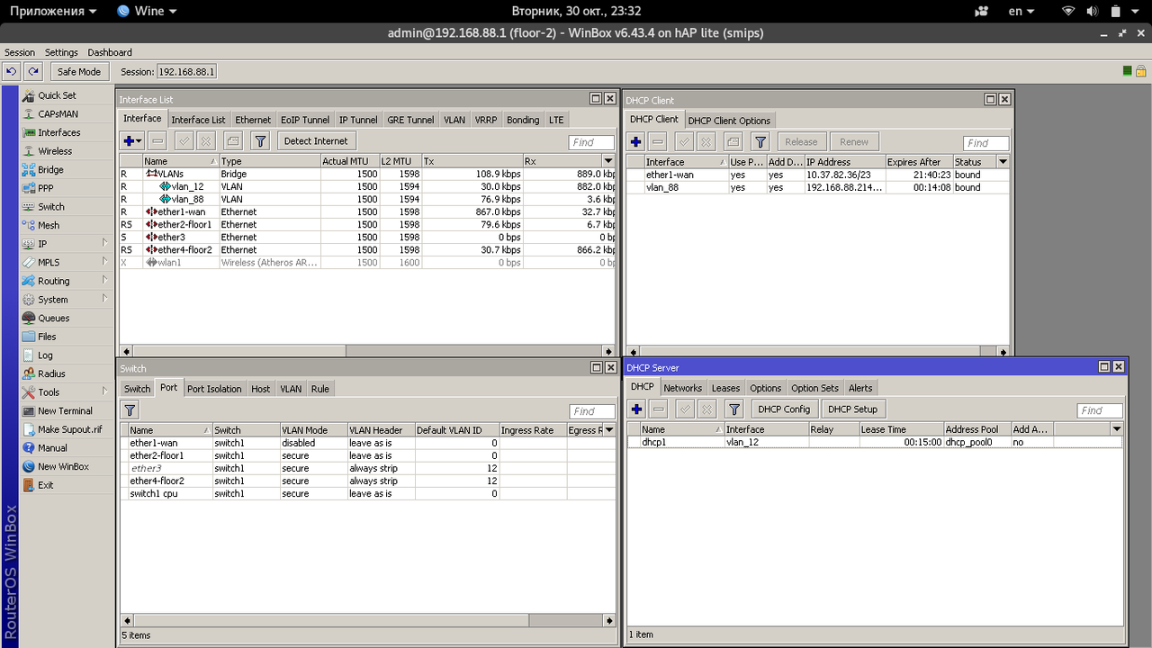Click the Detect Internet button

click(316, 141)
